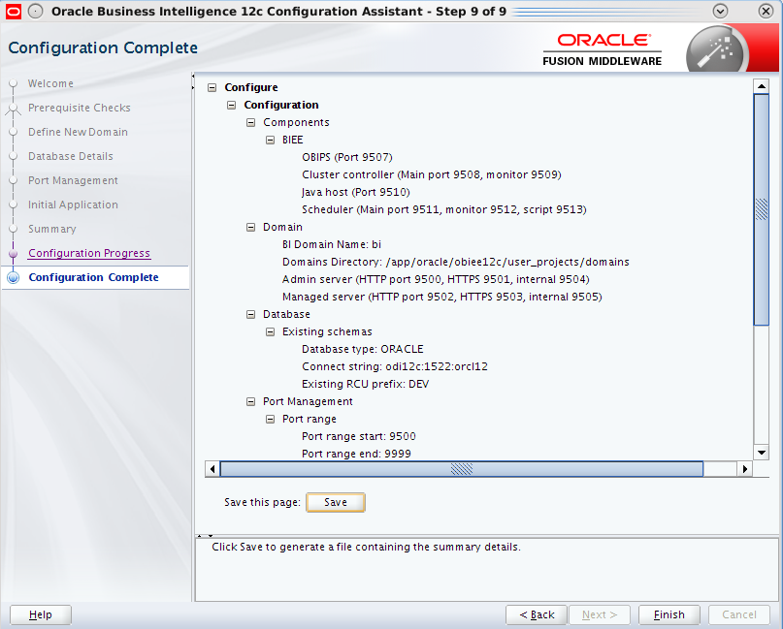Select the Database Details step

[71, 157]
